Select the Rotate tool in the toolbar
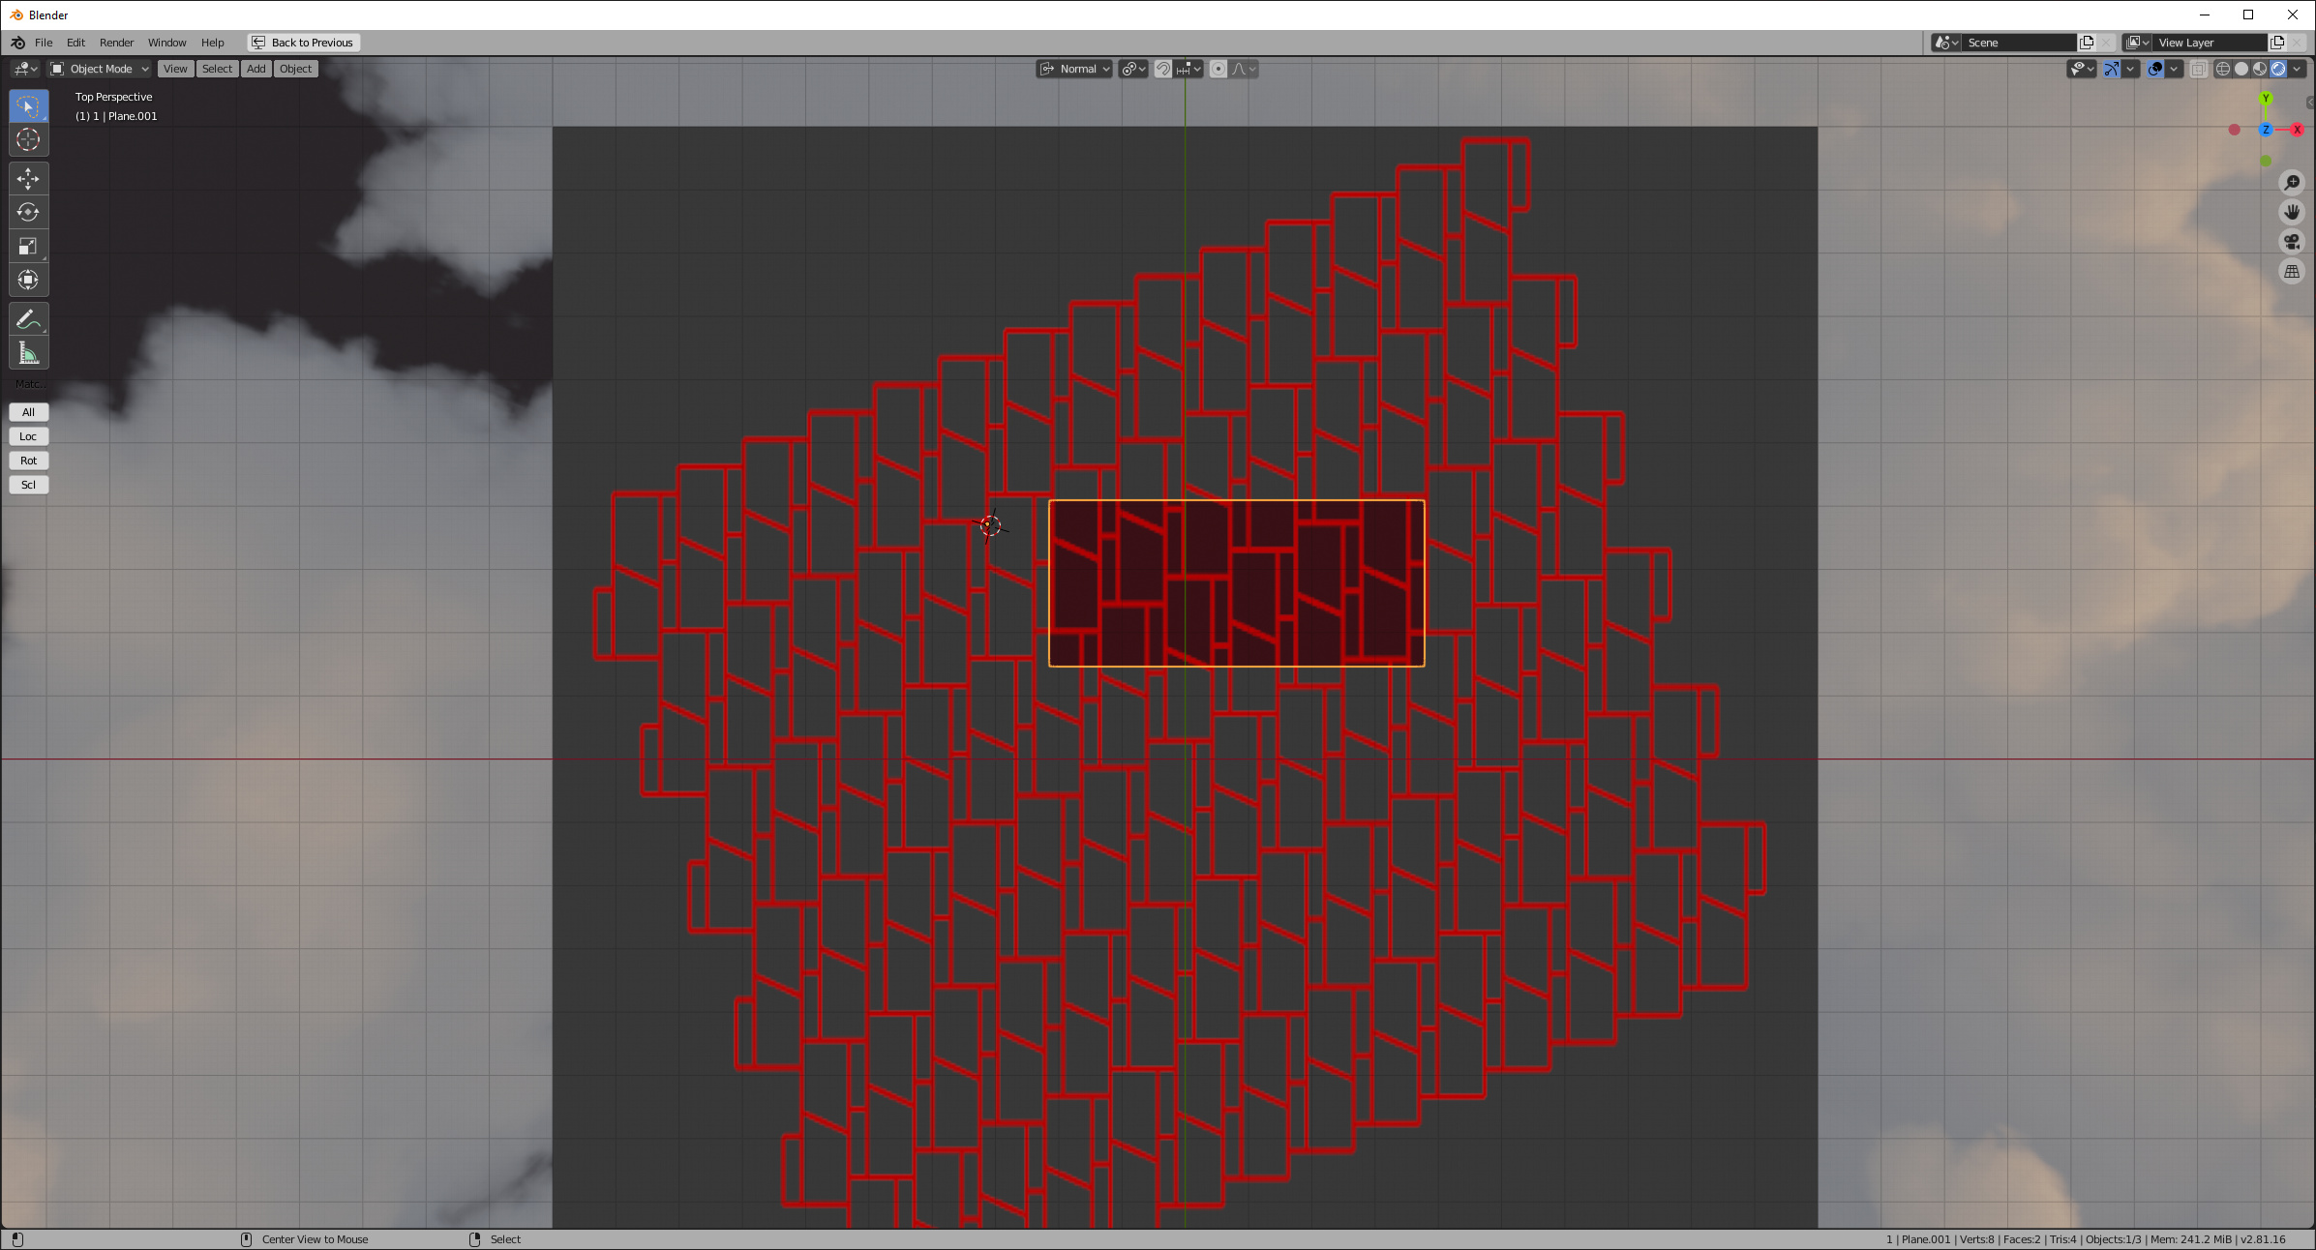This screenshot has height=1250, width=2316. pyautogui.click(x=28, y=212)
